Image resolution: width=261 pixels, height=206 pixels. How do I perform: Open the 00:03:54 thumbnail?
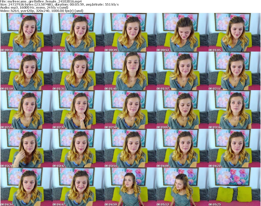pyautogui.click(x=130, y=148)
